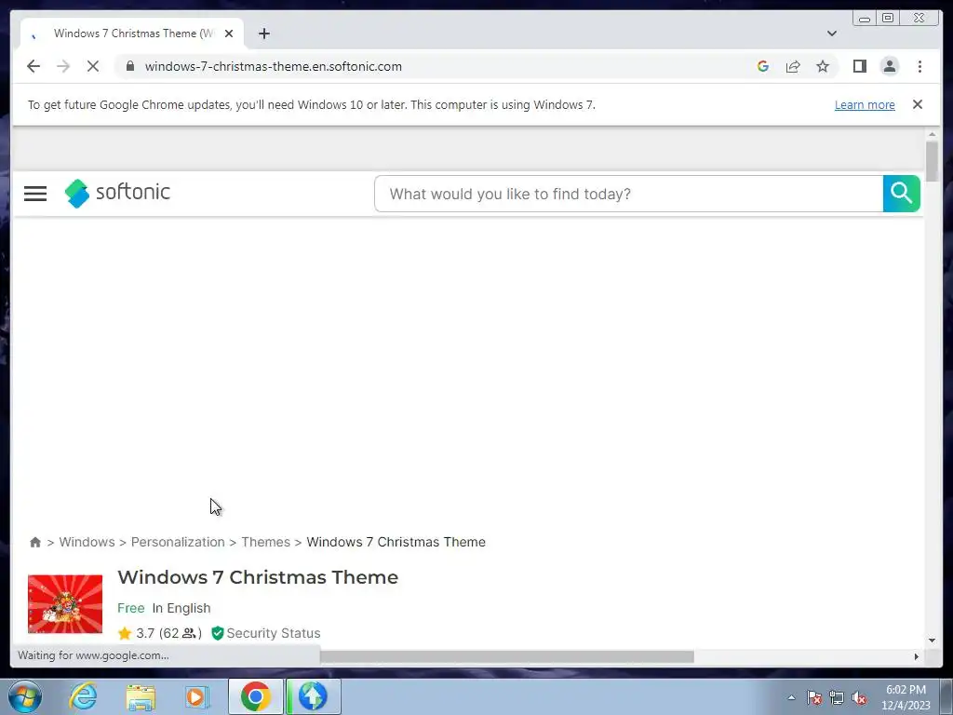Open a new tab with the plus button
Viewport: 953px width, 715px height.
tap(263, 34)
